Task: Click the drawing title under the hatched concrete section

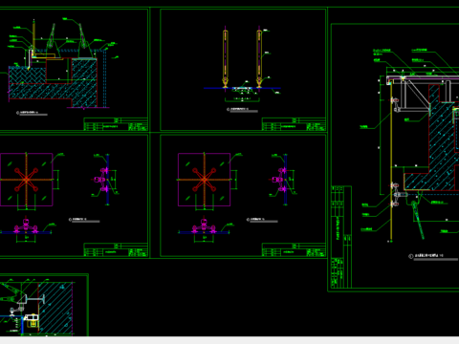Action: point(28,113)
